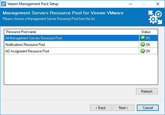165x115 pixels.
Task: Click the Veeam Management Pack Setup title
Action: point(33,4)
